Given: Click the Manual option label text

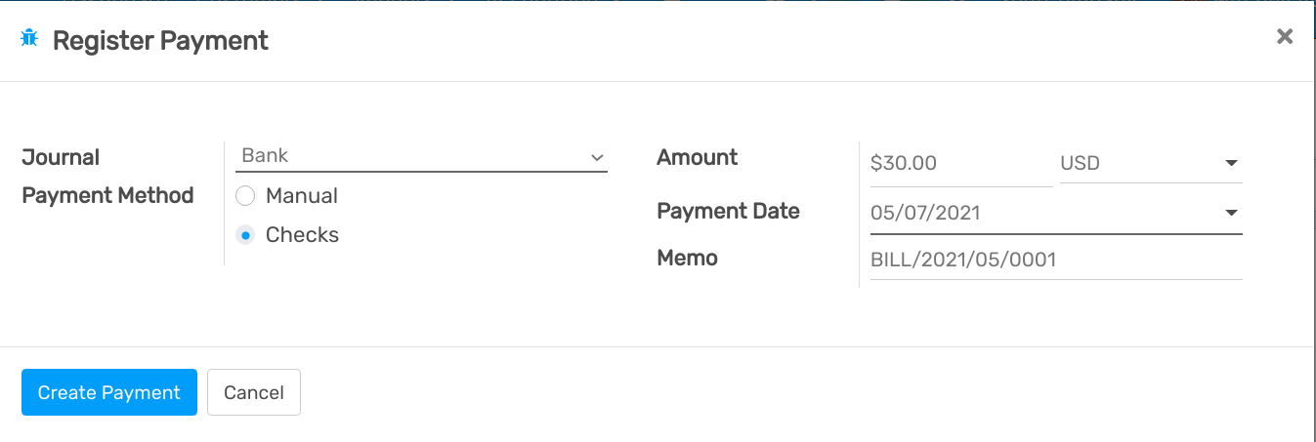Looking at the screenshot, I should click(302, 196).
